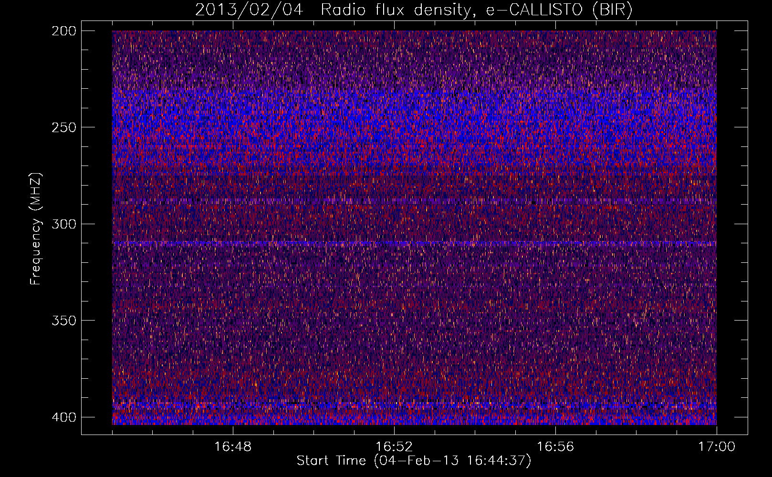Click the 16:52 time axis label
The image size is (772, 477).
(394, 447)
